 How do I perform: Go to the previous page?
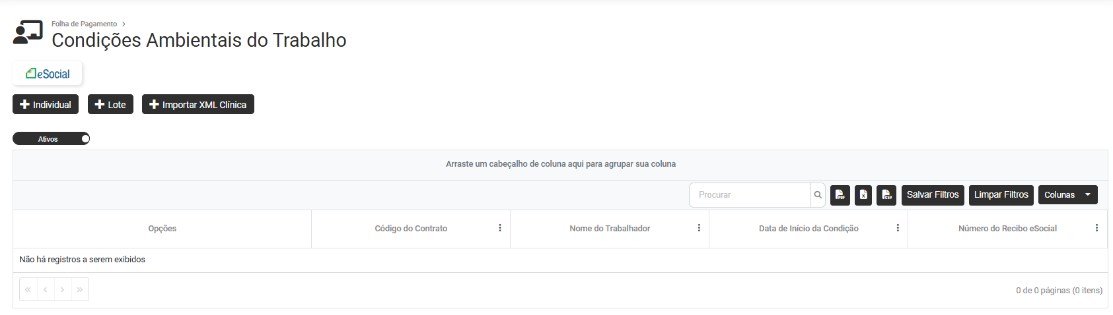(x=46, y=289)
